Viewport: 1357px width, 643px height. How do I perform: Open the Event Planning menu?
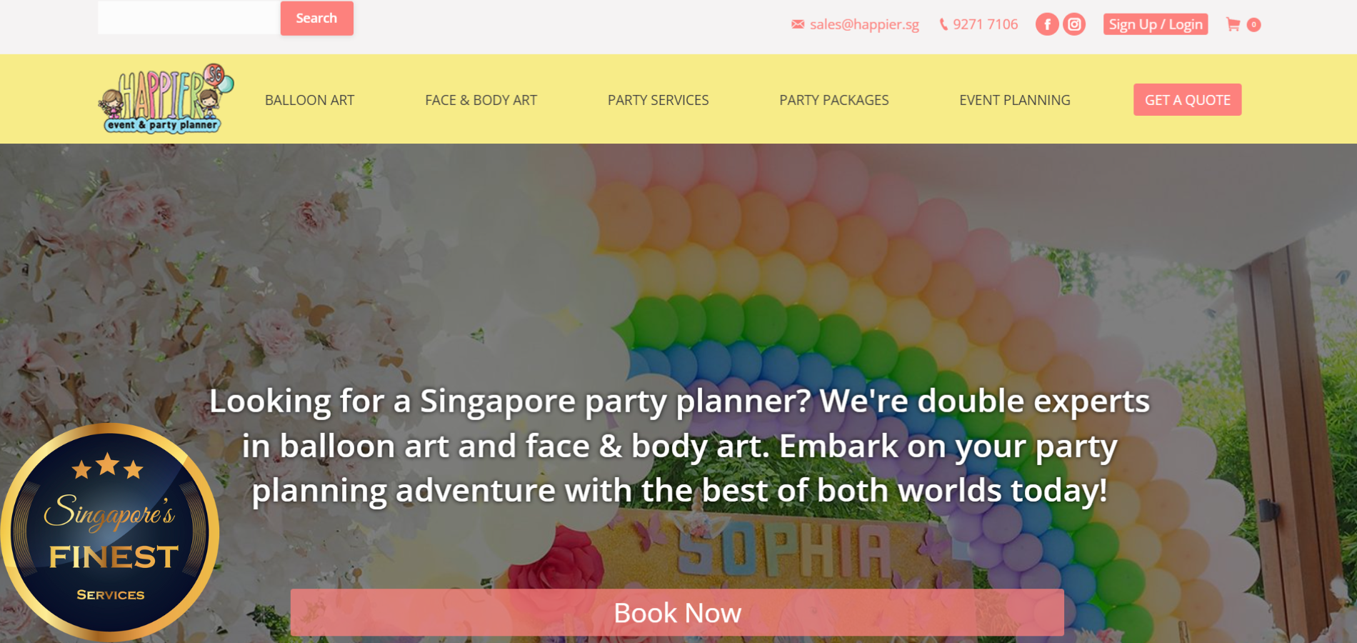pos(1014,100)
